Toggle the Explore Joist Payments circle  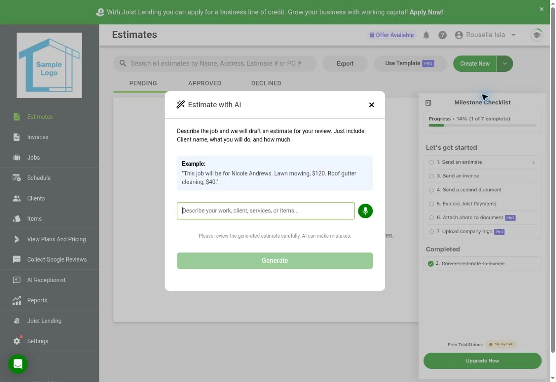[431, 204]
